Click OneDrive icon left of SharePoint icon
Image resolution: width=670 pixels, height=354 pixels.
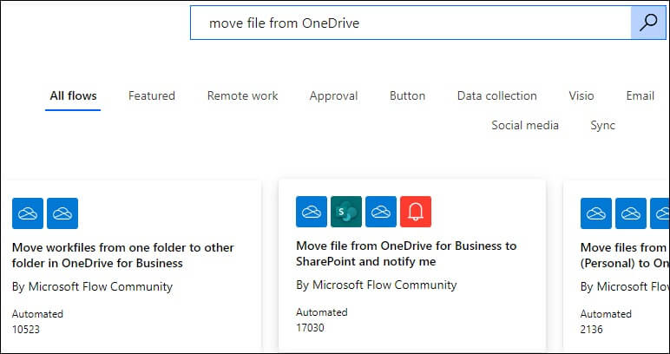click(312, 212)
